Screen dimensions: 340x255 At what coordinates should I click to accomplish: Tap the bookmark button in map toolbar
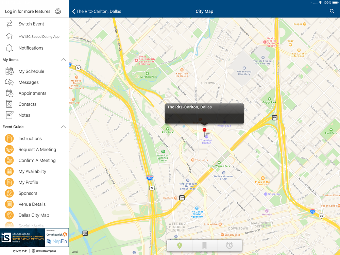pyautogui.click(x=204, y=245)
